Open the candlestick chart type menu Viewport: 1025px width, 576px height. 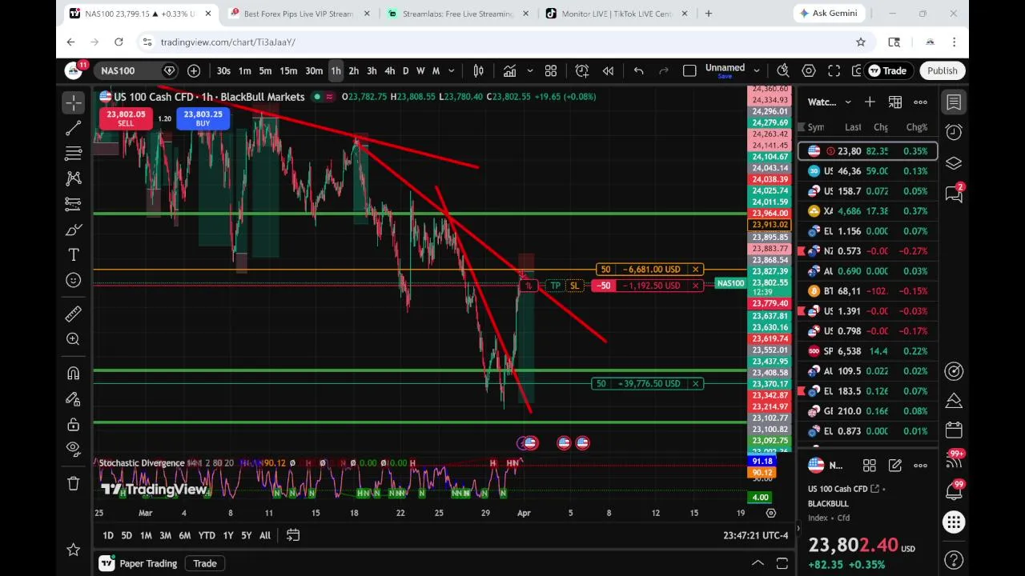pos(478,71)
